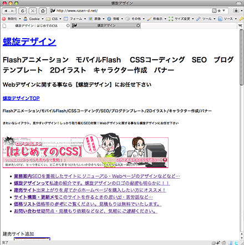This screenshot has width=244, height=245.
Task: Click the scrollbar up arrow
Action: click(242, 234)
